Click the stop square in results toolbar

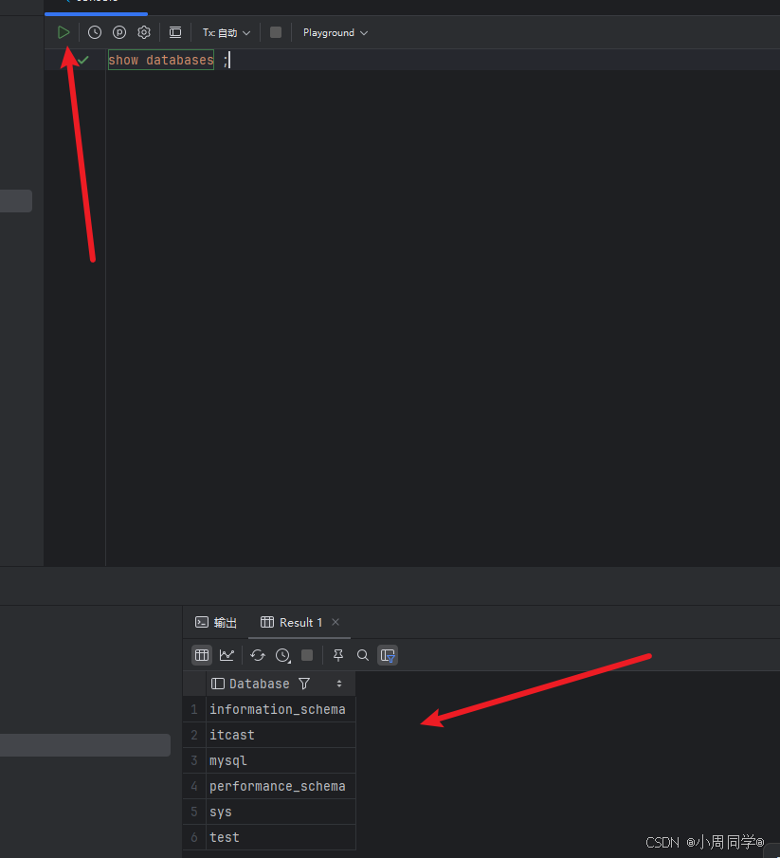307,655
